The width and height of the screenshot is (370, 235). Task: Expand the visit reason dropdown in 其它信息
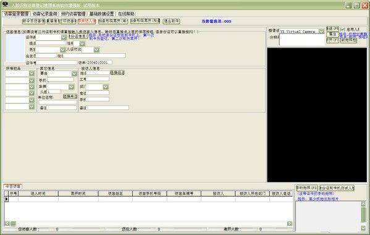(74, 74)
